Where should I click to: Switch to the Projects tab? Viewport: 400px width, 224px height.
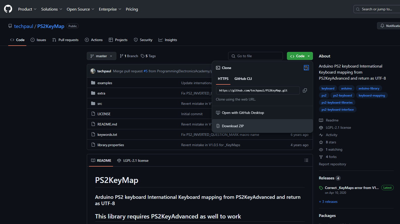[x=118, y=40]
